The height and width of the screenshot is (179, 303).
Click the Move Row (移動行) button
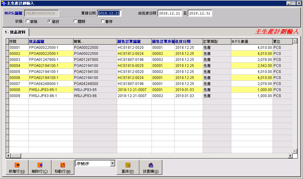[63, 167]
